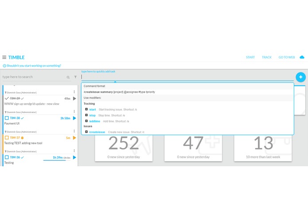Click the sync checkmark beside TIM-36
Screen dimensions: 308x219
[x=23, y=157]
